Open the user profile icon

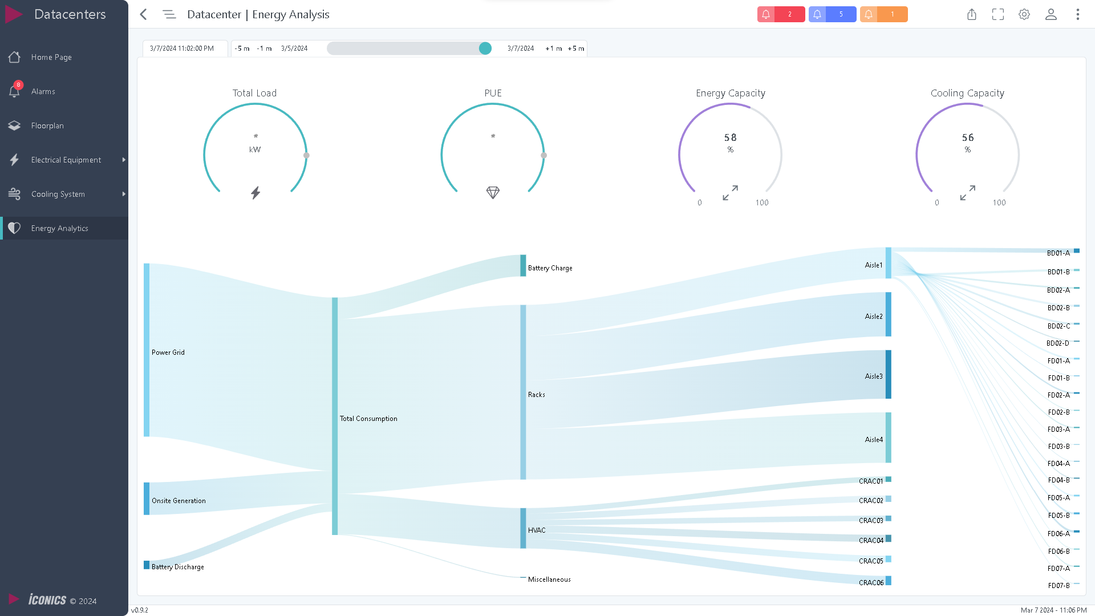[x=1051, y=14]
